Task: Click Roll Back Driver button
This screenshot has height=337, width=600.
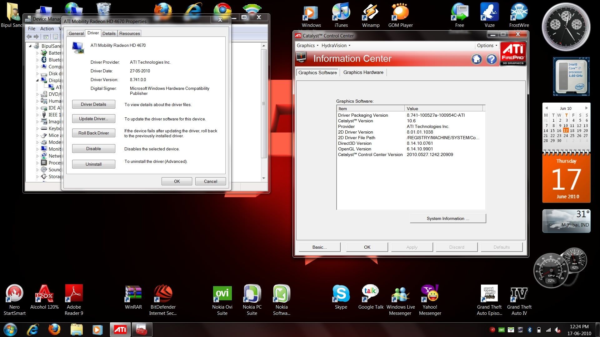Action: click(93, 133)
